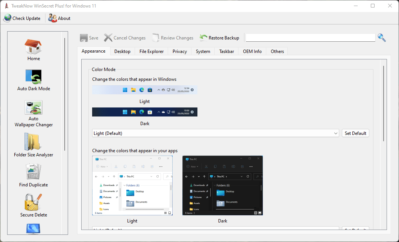This screenshot has height=242, width=399.
Task: Click the sidebar vertical scrollbar
Action: 65,94
